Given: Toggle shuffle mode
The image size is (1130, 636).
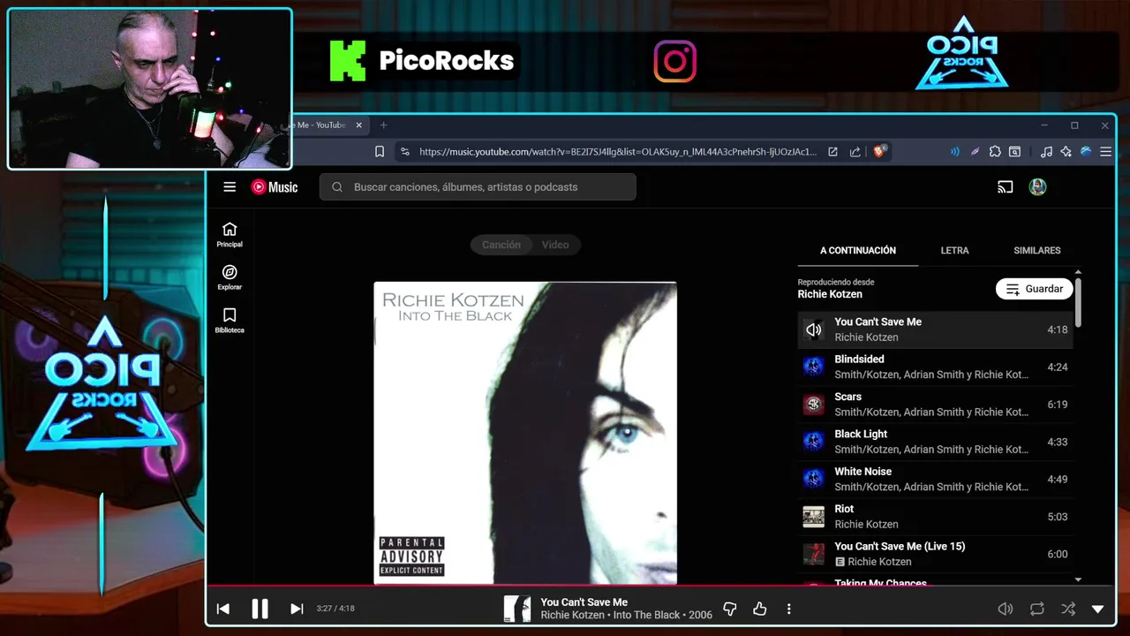Looking at the screenshot, I should click(1068, 609).
